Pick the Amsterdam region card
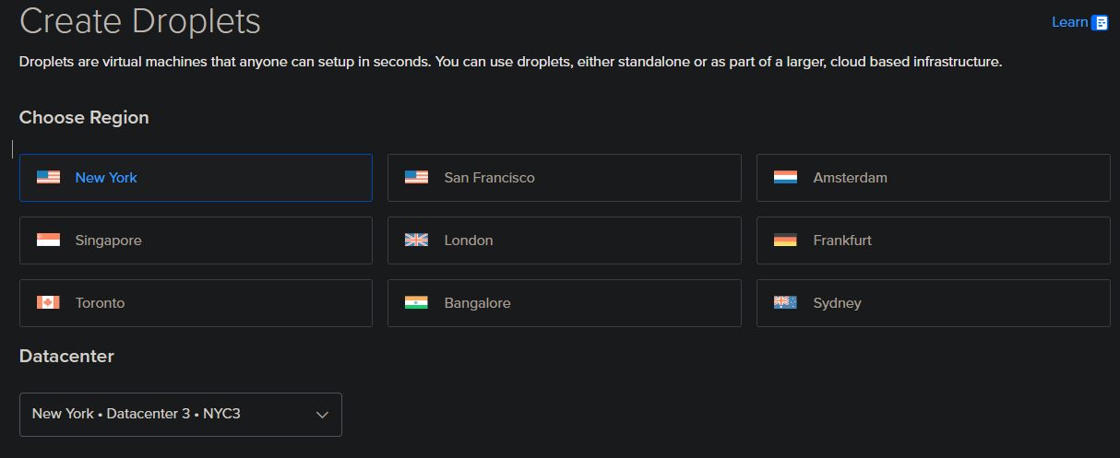 [933, 178]
